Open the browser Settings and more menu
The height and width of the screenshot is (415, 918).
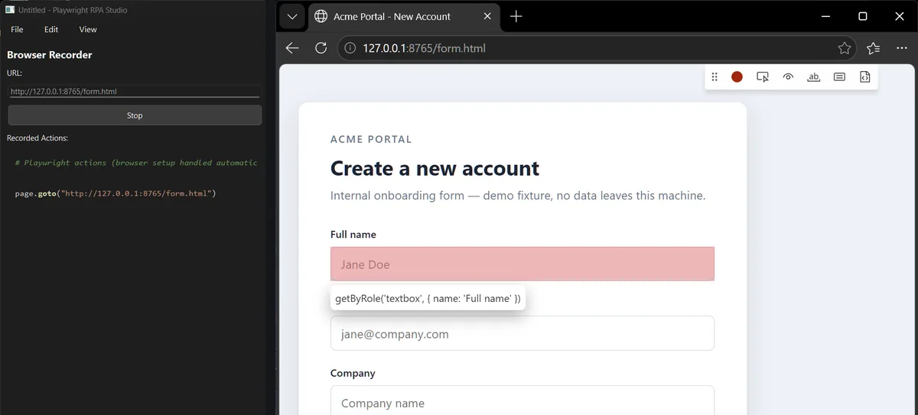[902, 48]
